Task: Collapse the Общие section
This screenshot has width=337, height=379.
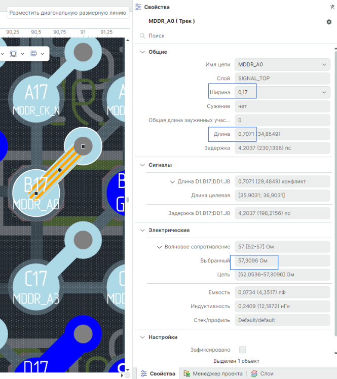Action: [142, 52]
